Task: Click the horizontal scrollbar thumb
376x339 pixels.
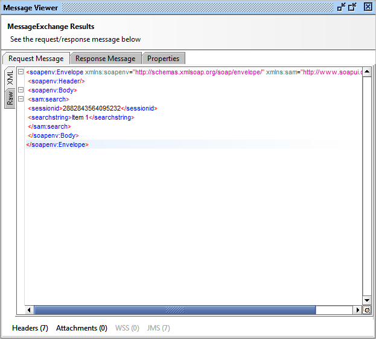Action: (x=175, y=310)
